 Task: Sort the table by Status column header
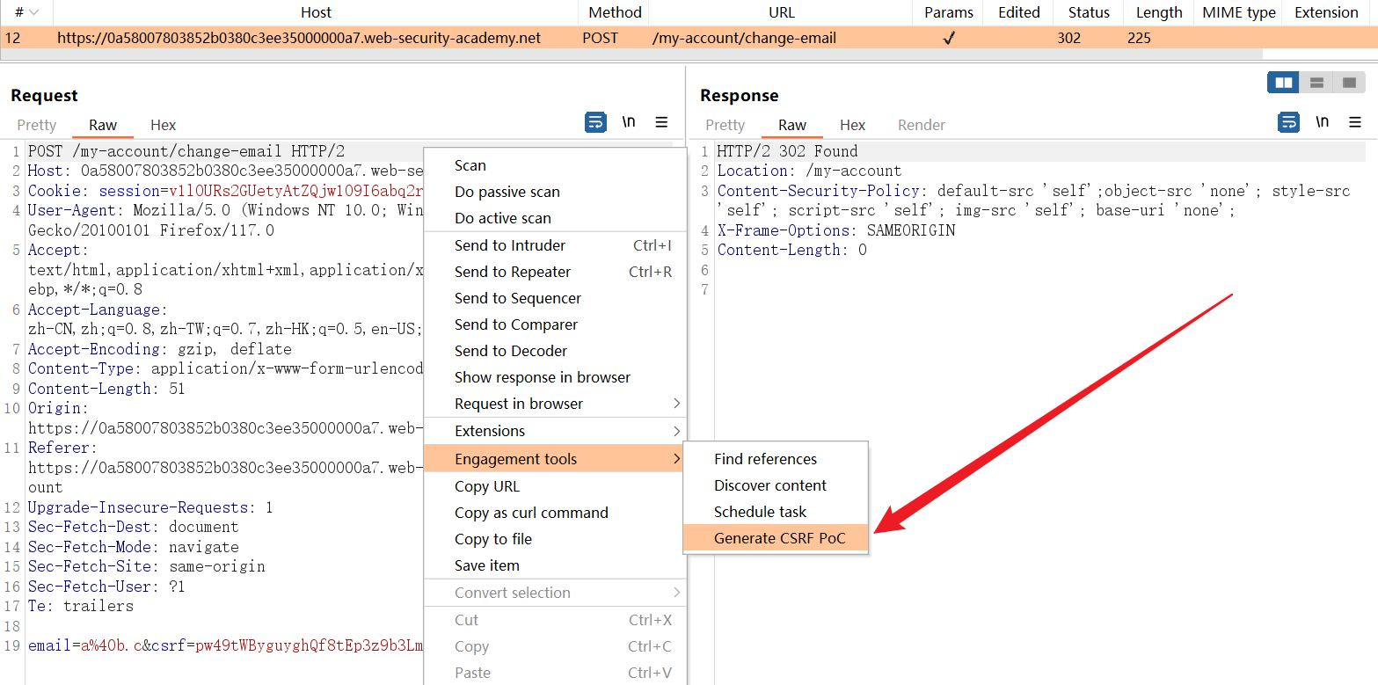1090,12
